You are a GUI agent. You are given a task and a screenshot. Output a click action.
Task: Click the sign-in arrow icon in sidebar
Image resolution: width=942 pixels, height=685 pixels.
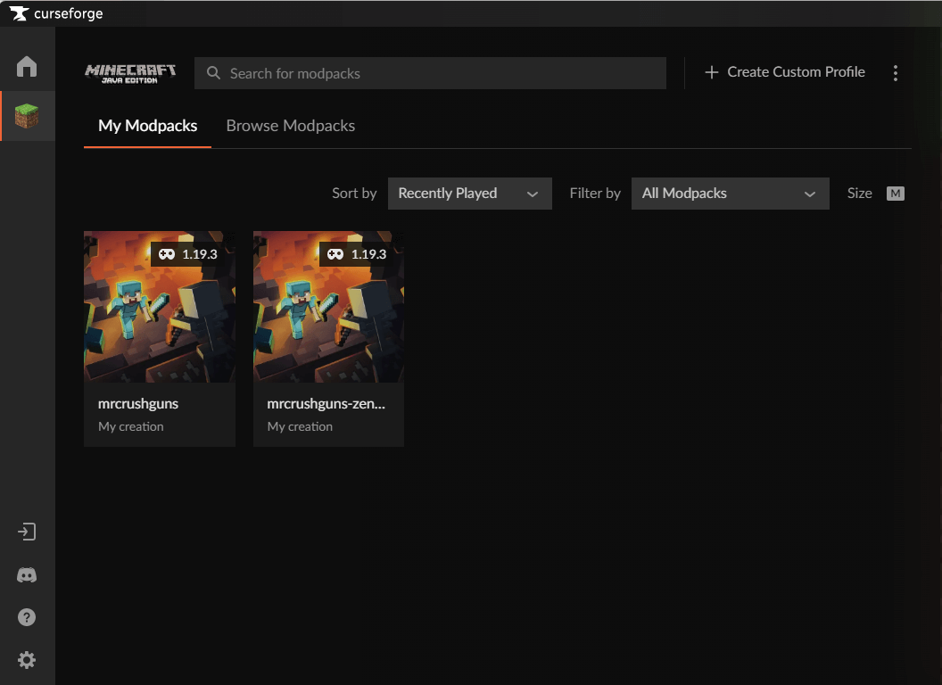point(27,532)
